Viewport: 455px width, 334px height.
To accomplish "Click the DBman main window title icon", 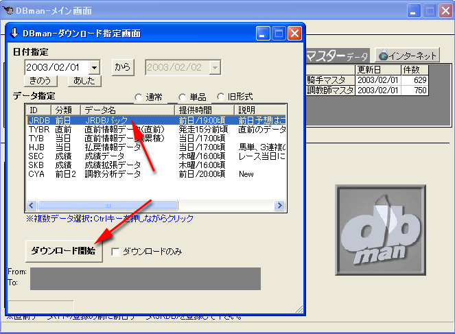I will coord(9,11).
